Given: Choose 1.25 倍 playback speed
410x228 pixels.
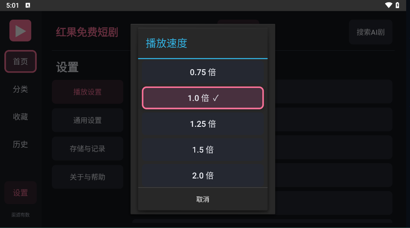Looking at the screenshot, I should (x=203, y=124).
